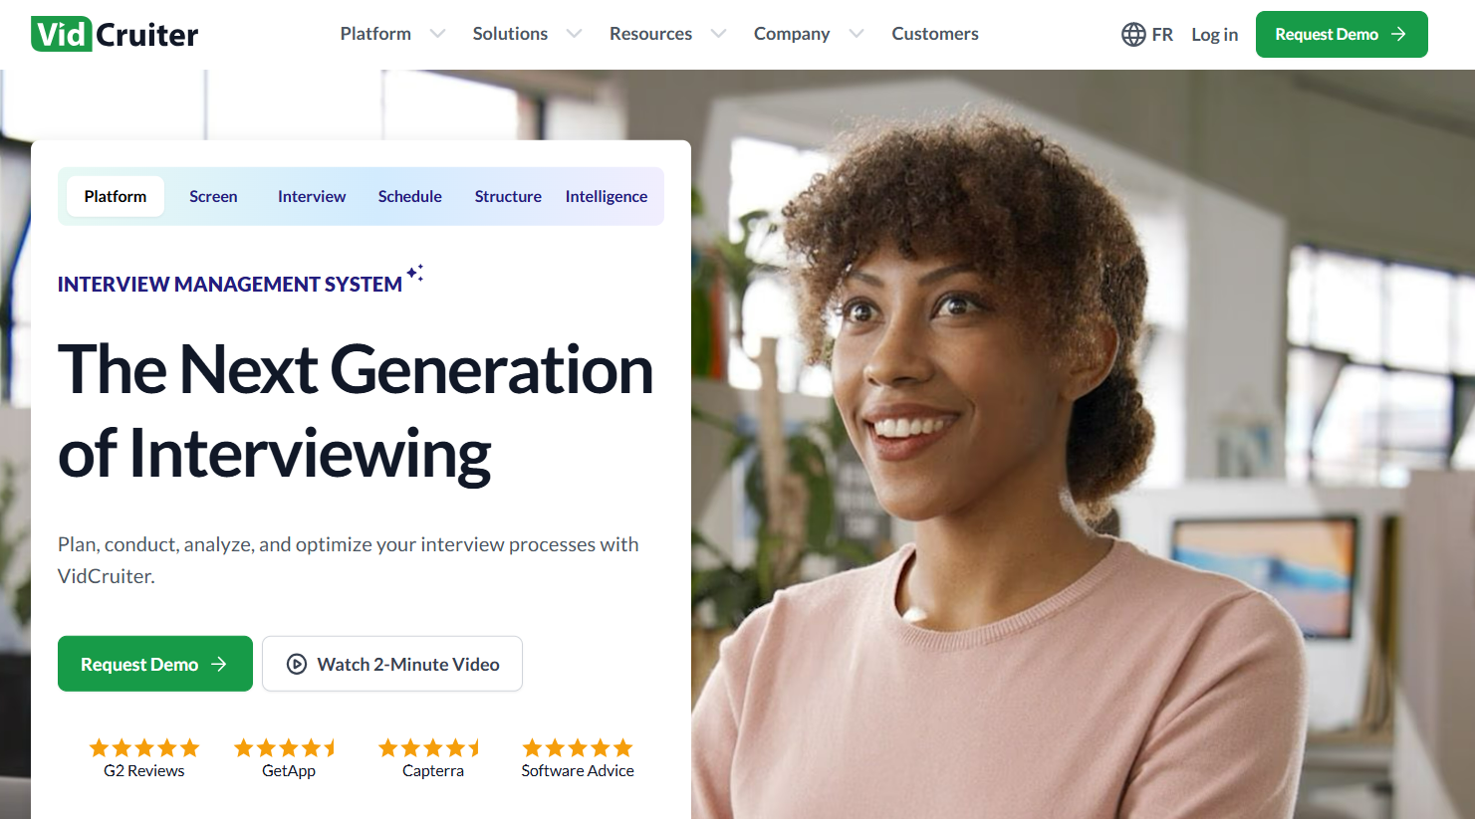Viewport: 1475px width, 819px height.
Task: Open the Schedule tab
Action: [x=409, y=197]
